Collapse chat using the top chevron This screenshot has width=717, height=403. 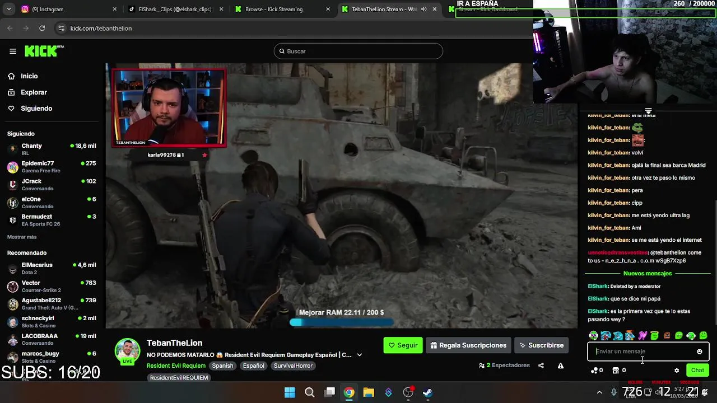click(x=648, y=111)
